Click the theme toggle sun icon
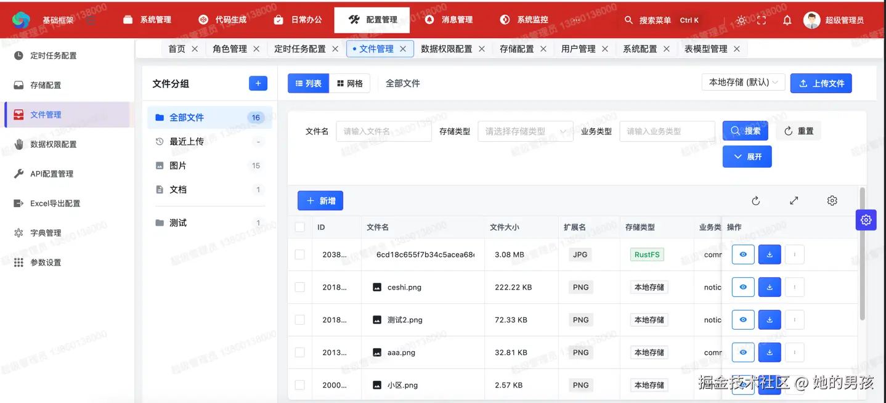 click(741, 20)
